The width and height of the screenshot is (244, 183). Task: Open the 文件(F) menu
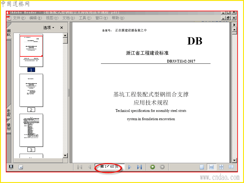click(x=19, y=18)
